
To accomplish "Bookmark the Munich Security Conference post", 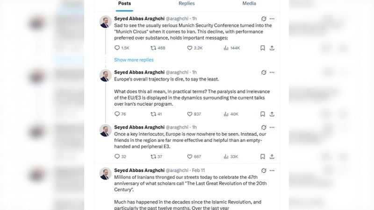I will [x=263, y=48].
